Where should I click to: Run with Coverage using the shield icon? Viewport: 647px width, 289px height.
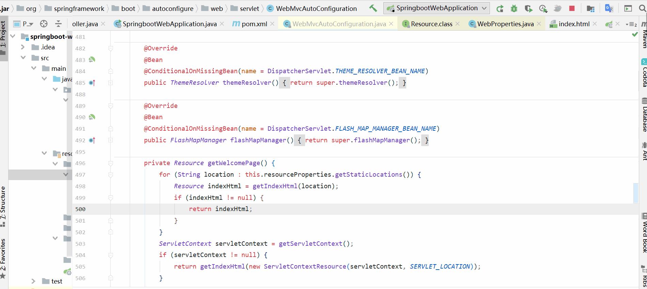(528, 9)
